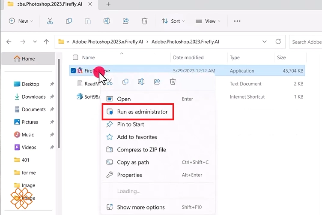
Task: Toggle the pin next to Desktop
Action: [52, 84]
